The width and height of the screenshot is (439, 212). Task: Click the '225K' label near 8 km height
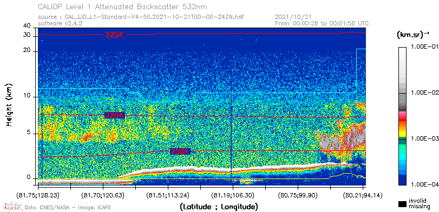[114, 115]
